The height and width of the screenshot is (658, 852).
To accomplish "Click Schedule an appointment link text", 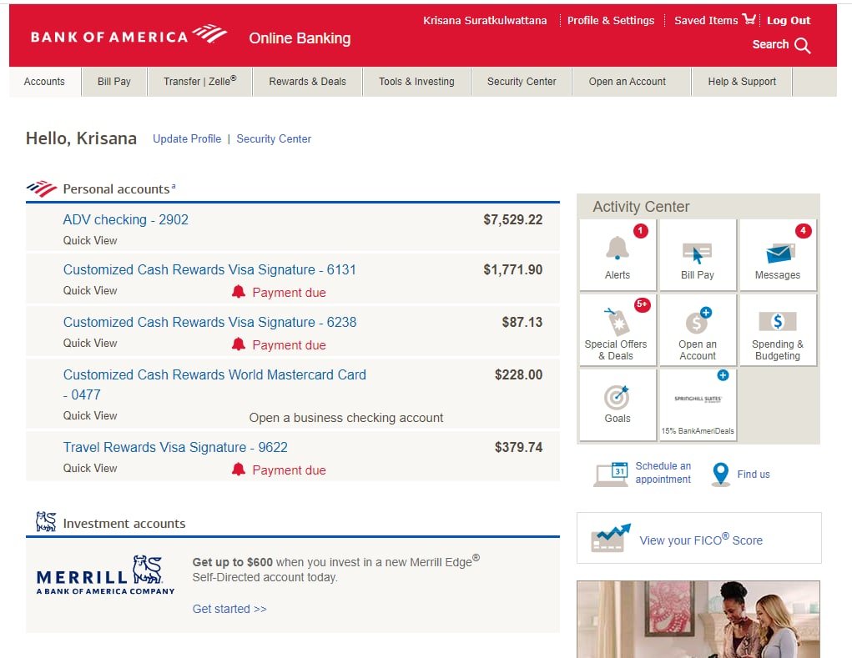I will click(x=663, y=473).
